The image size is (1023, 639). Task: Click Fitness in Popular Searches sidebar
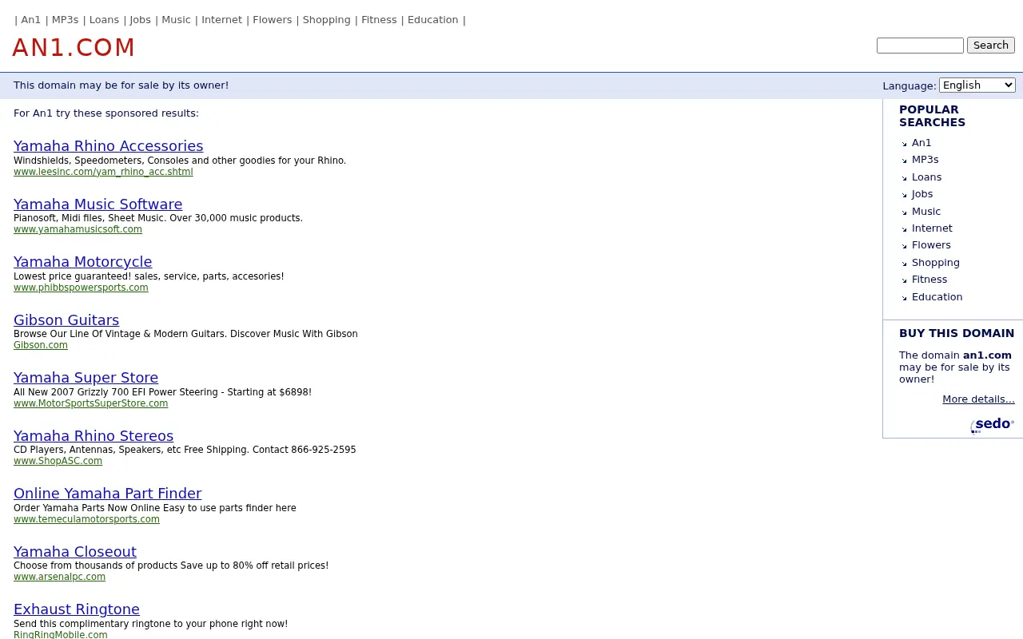tap(929, 280)
